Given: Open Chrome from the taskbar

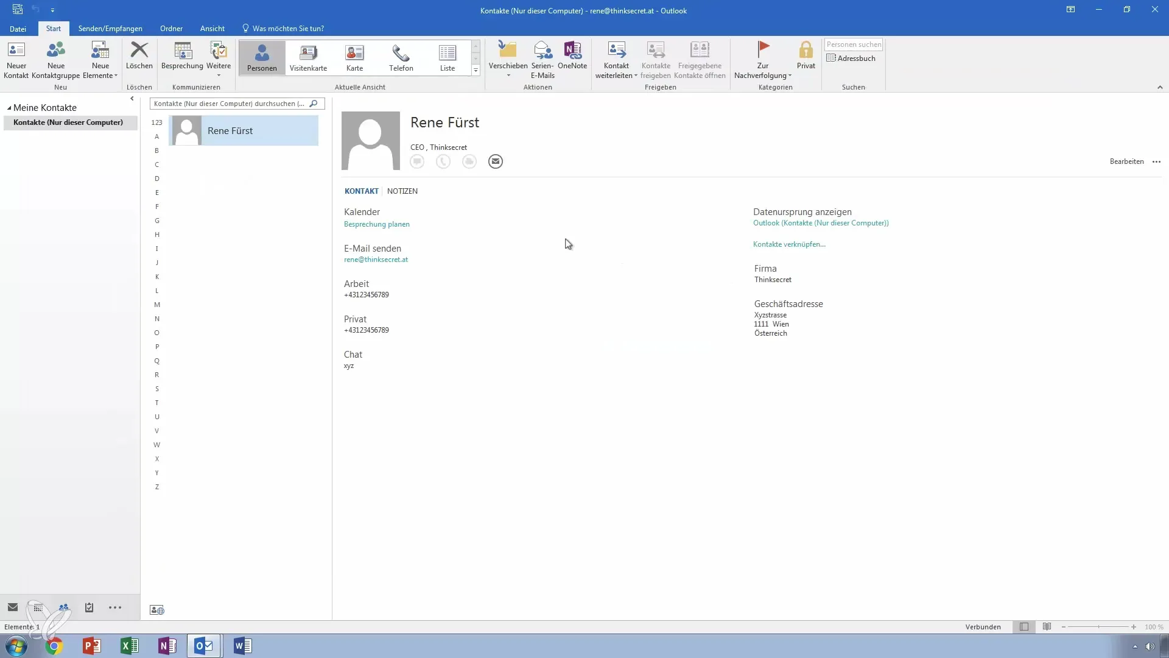Looking at the screenshot, I should (54, 646).
